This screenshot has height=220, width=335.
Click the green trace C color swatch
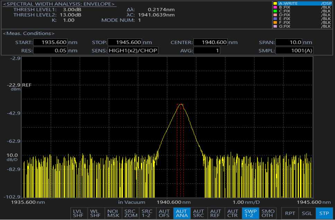[x=275, y=11]
